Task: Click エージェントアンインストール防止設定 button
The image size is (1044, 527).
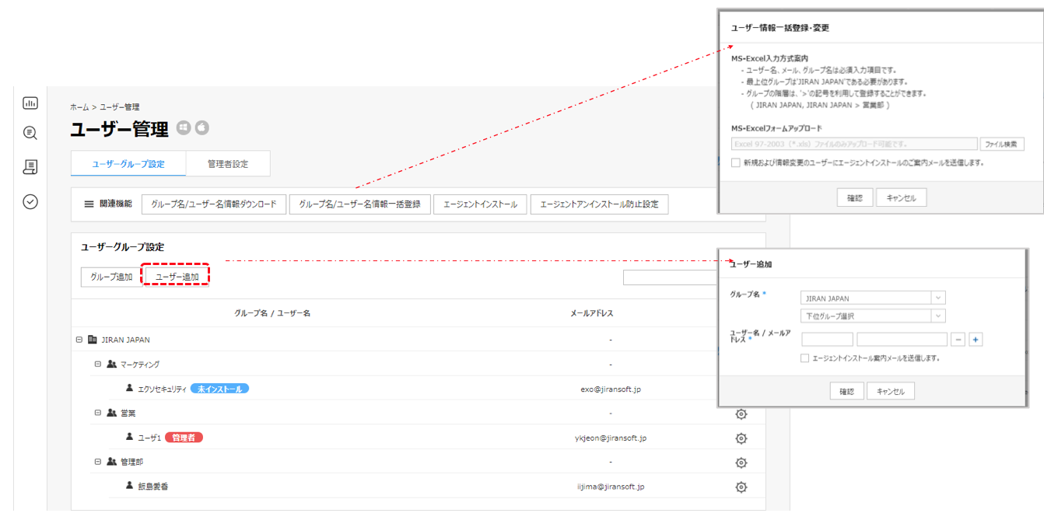Action: click(x=599, y=204)
